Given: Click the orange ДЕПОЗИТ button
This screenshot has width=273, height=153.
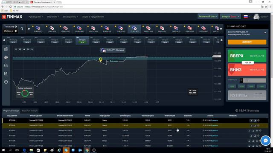Looking at the screenshot, I should click(247, 42).
